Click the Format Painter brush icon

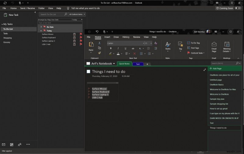click(x=99, y=53)
